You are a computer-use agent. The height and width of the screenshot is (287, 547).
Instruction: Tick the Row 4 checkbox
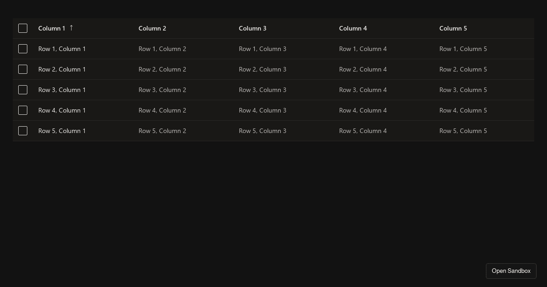[23, 110]
